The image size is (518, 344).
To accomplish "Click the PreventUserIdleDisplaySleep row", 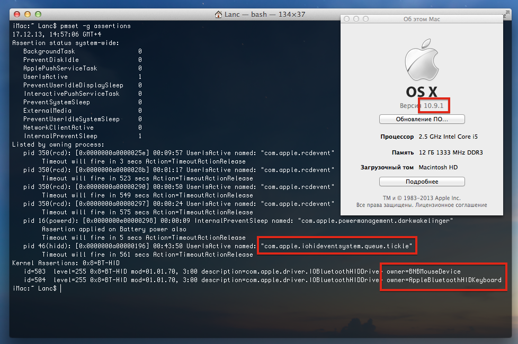I will click(x=82, y=85).
